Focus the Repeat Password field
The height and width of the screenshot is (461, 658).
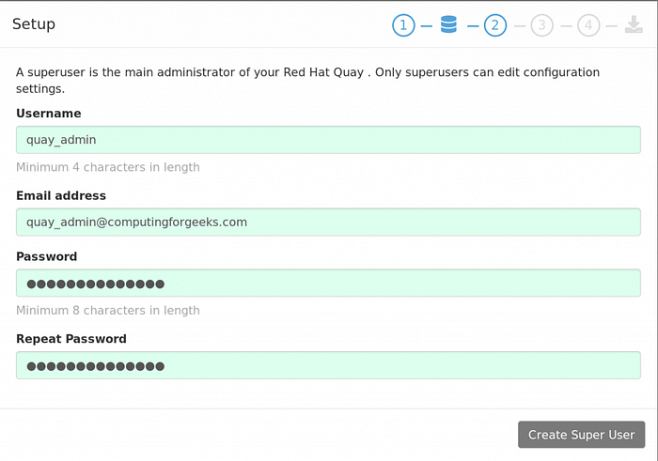328,365
